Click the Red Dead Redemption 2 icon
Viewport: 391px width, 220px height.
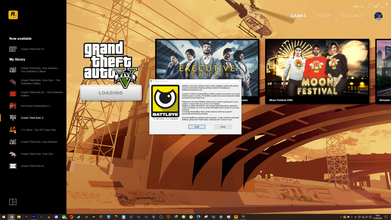pos(13,106)
